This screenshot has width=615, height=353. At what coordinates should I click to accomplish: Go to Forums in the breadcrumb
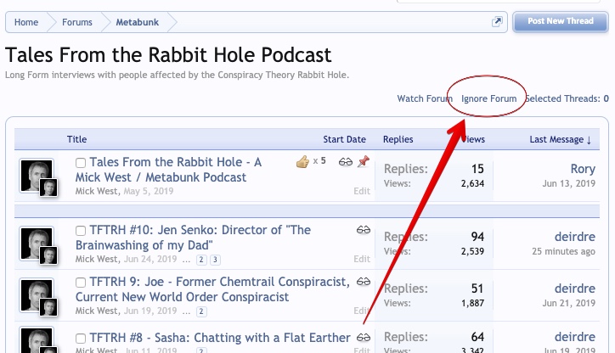pos(76,22)
